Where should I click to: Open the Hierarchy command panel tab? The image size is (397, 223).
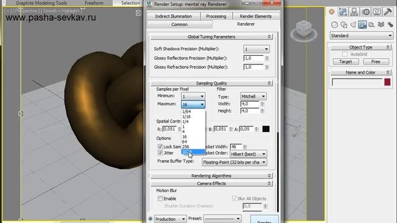click(354, 12)
